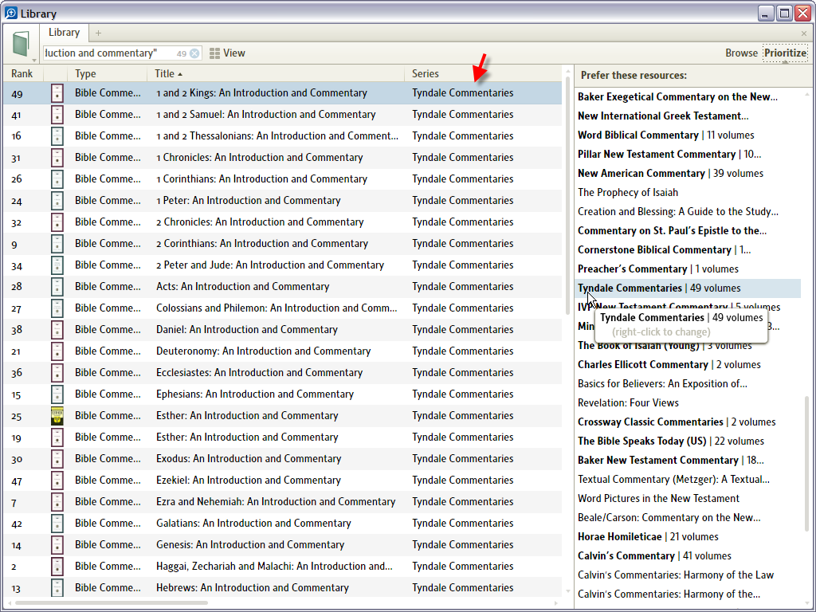The image size is (816, 612).
Task: Maximize the Library window
Action: pos(784,13)
